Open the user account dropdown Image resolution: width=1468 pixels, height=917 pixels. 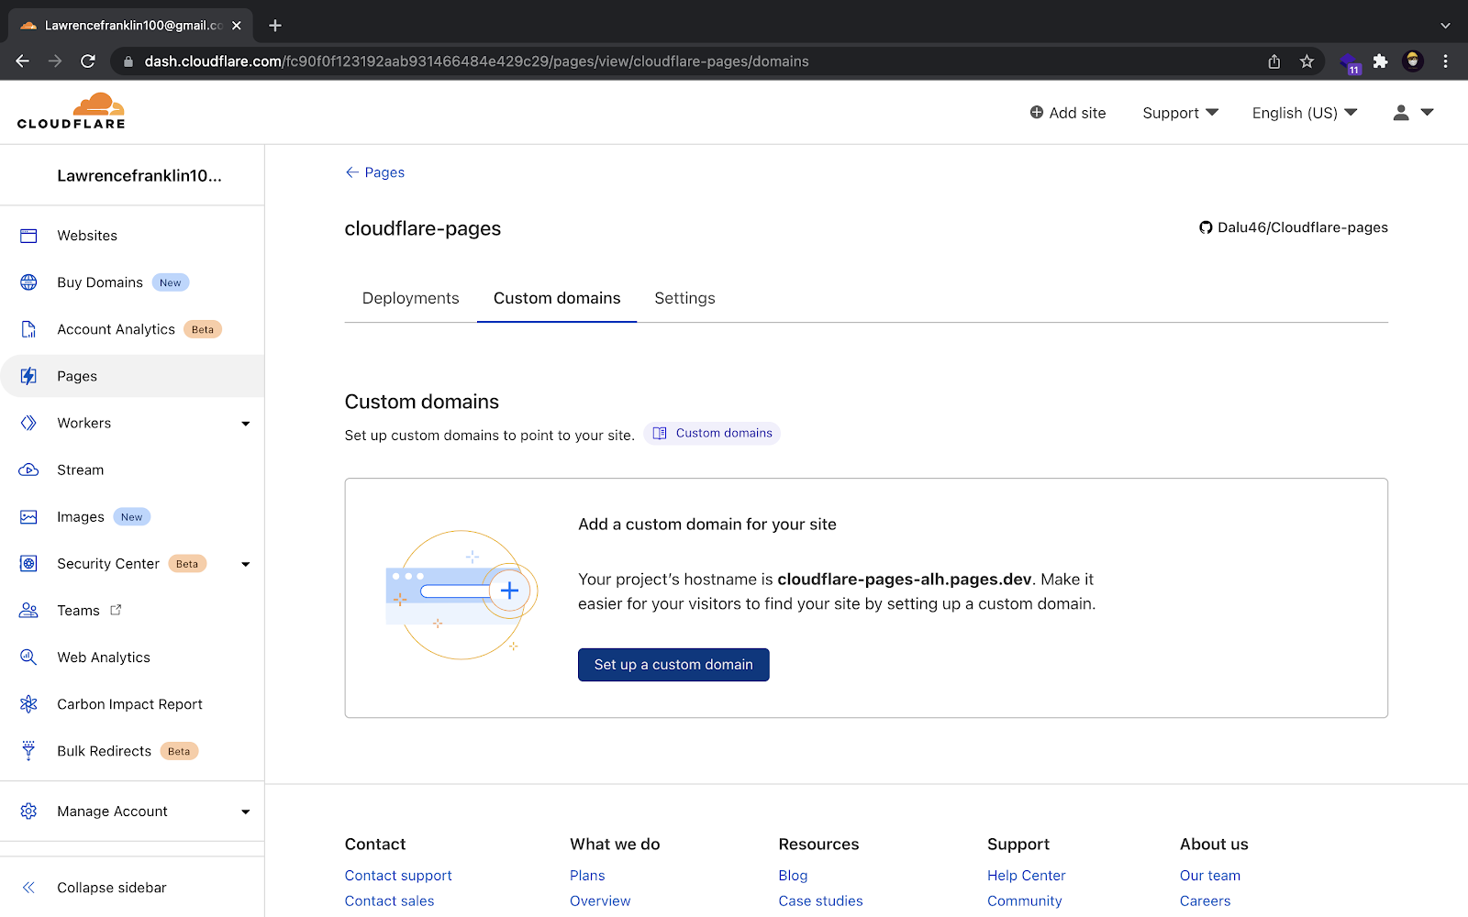point(1413,113)
